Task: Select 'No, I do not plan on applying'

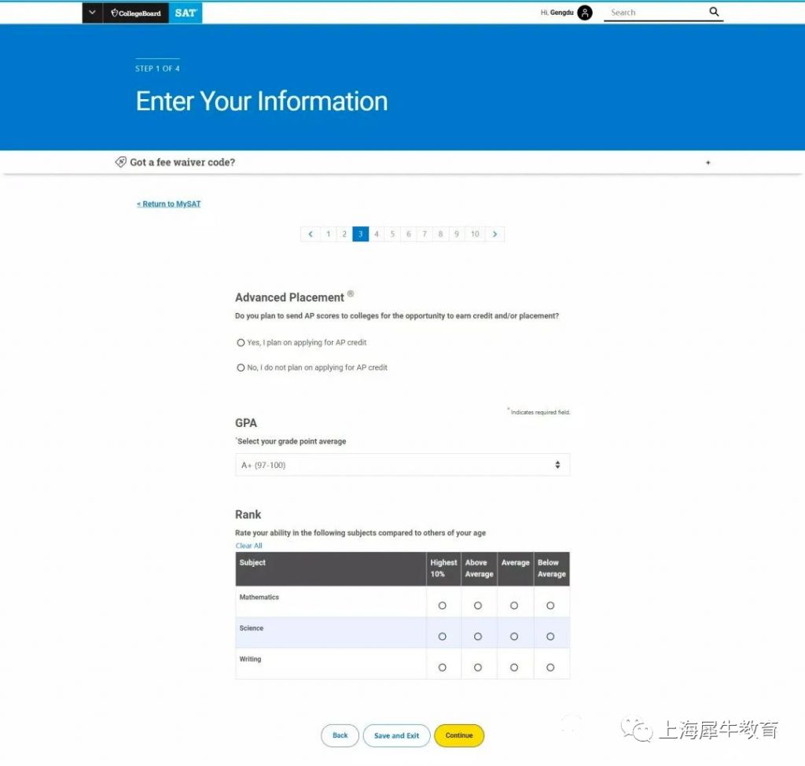Action: (241, 367)
